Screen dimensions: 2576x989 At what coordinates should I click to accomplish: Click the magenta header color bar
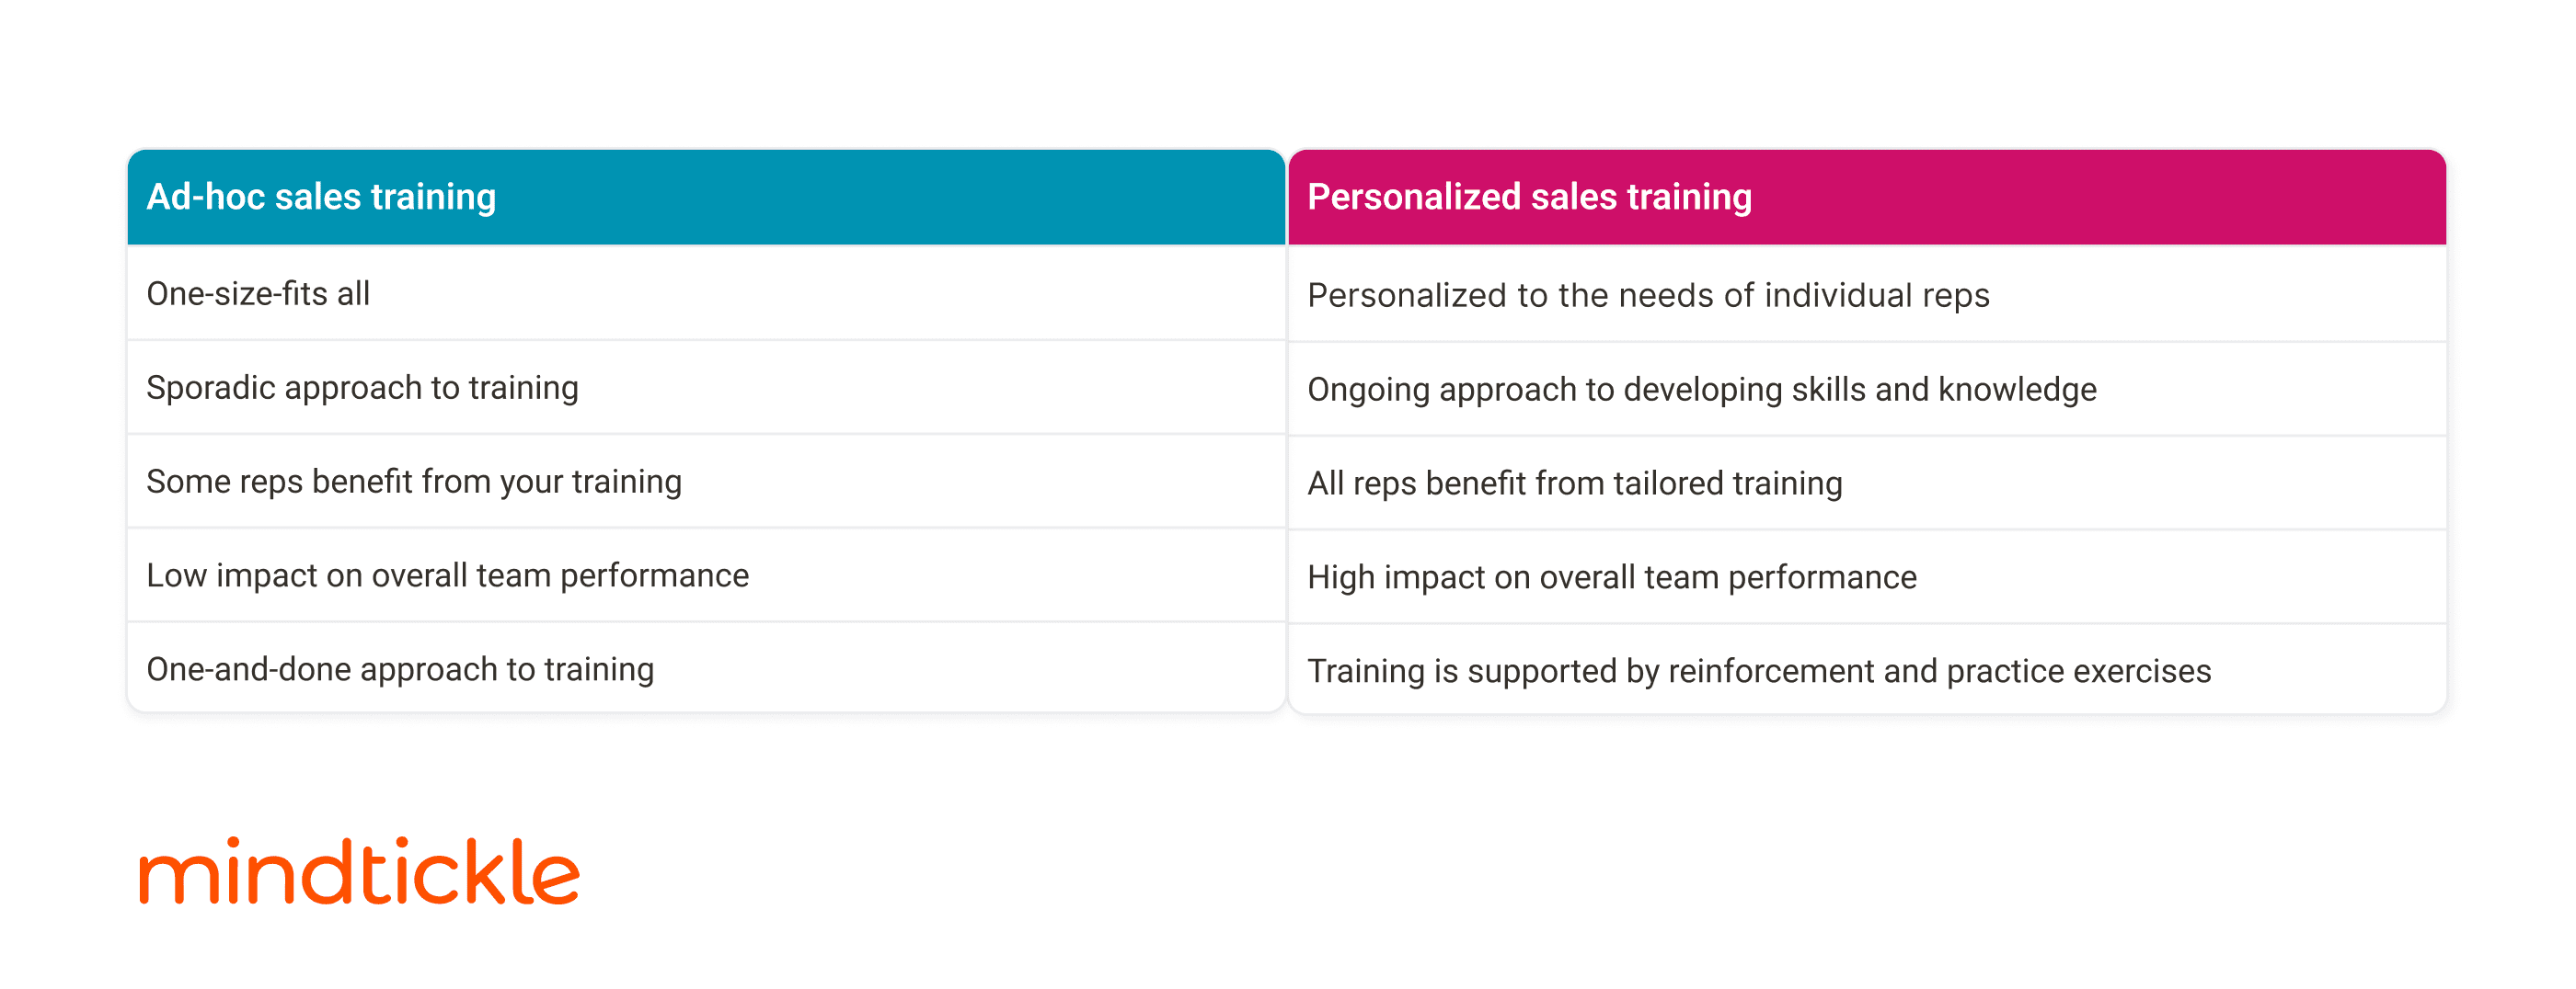(2100, 197)
